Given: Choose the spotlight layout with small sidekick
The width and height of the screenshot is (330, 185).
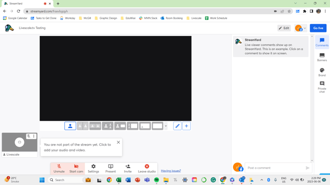Looking at the screenshot, I should 108,126.
